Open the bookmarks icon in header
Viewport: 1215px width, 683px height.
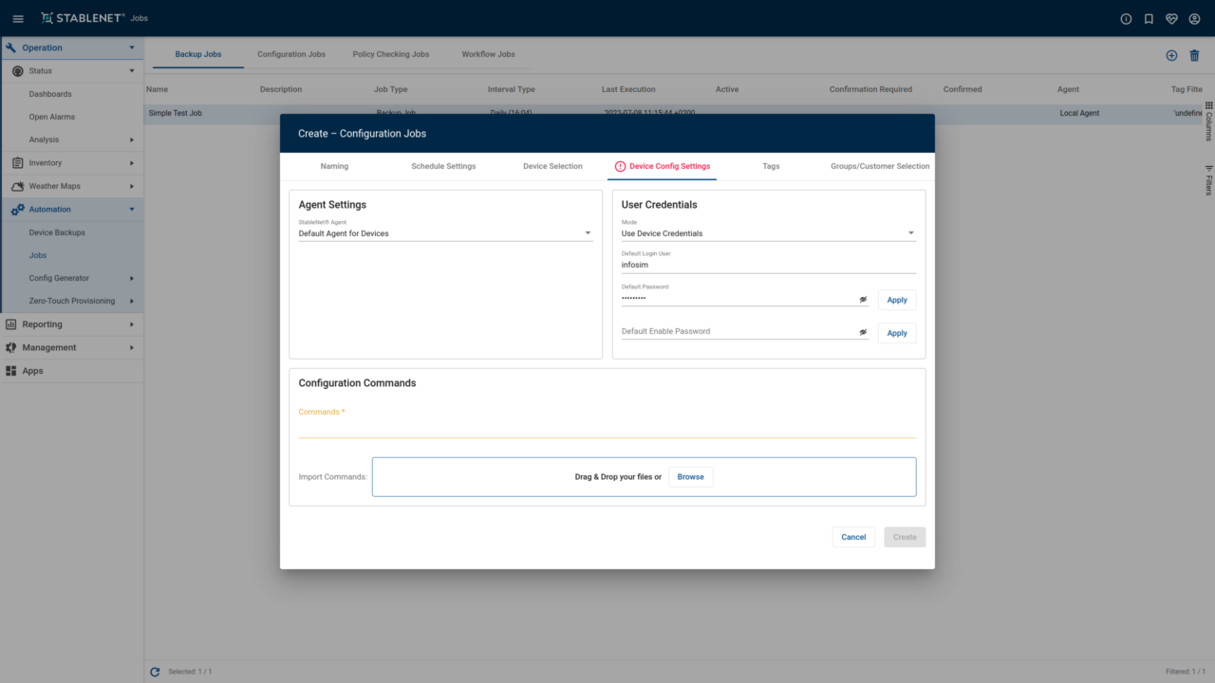1149,19
